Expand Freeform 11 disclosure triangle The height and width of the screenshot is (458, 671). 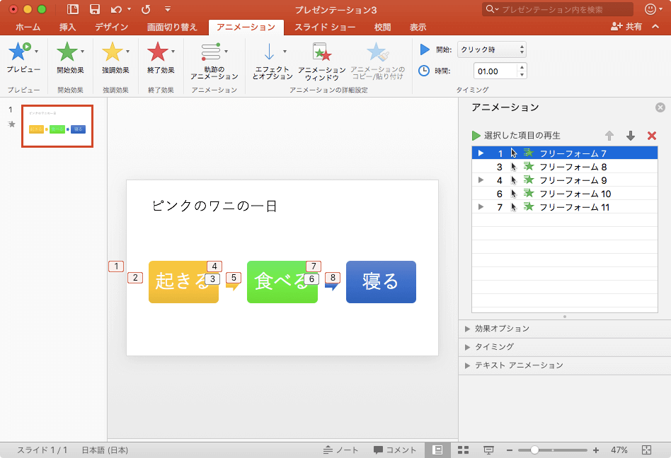click(x=481, y=207)
